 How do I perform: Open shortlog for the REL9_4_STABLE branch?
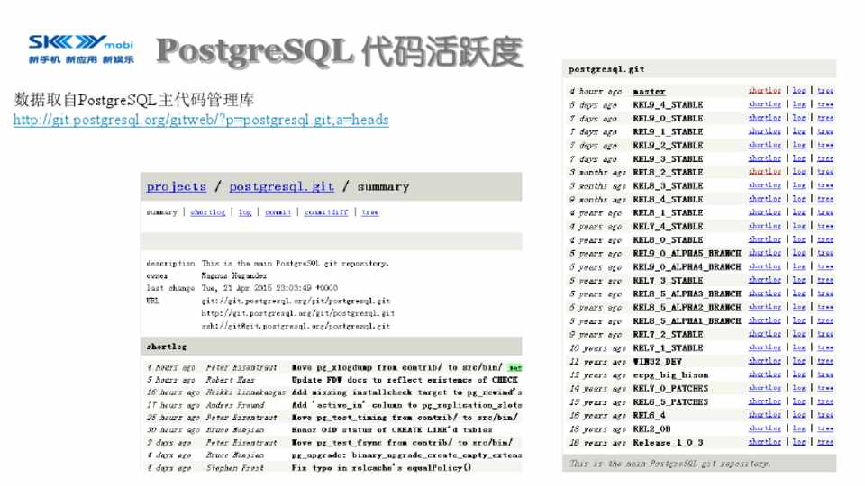click(x=764, y=104)
